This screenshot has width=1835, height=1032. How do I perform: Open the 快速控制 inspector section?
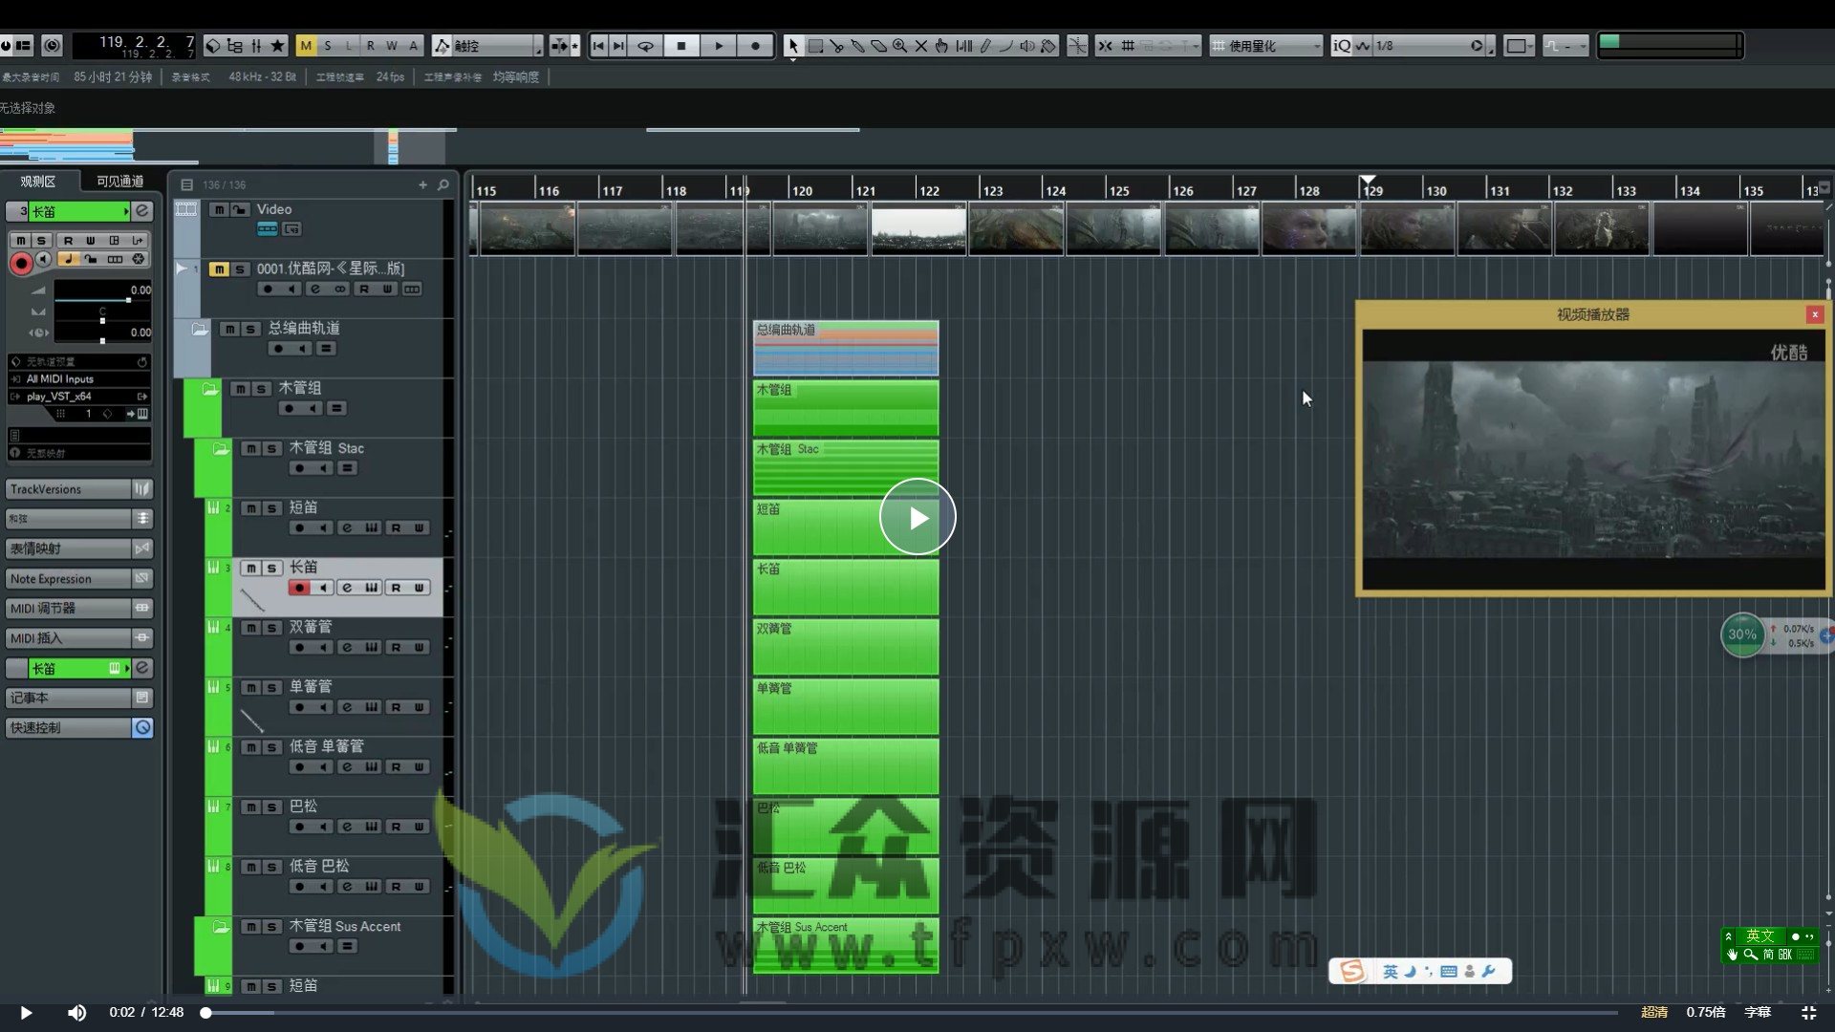(79, 727)
